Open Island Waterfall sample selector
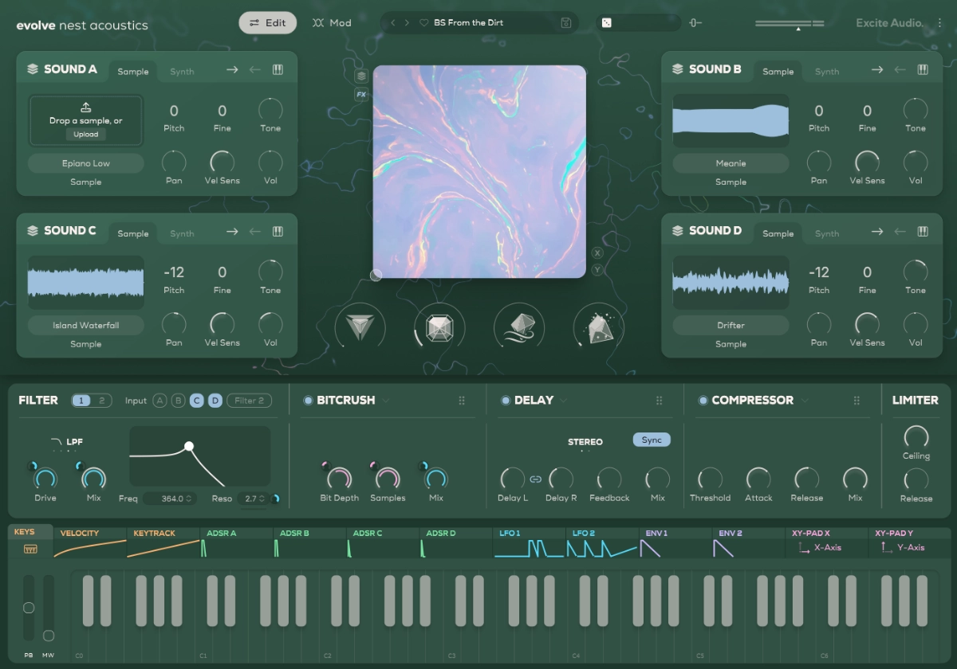The height and width of the screenshot is (669, 957). tap(86, 325)
